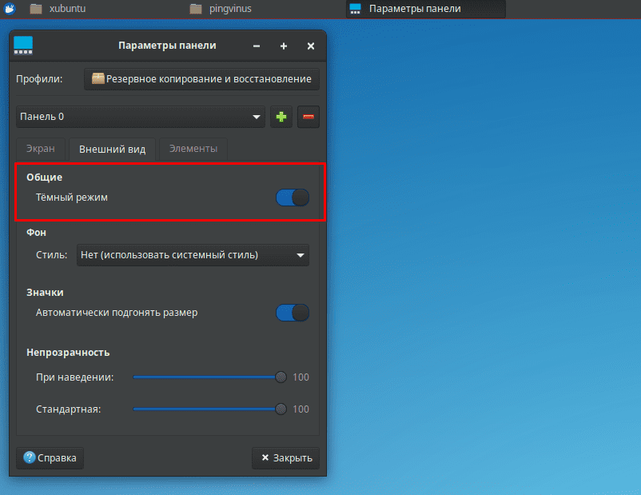Screen dimensions: 641x495
Task: Click the Справка button
Action: [x=50, y=457]
